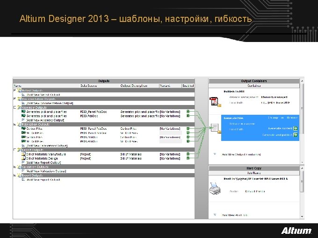318x238 pixels.
Task: Click the Variant column header
Action: [x=170, y=86]
